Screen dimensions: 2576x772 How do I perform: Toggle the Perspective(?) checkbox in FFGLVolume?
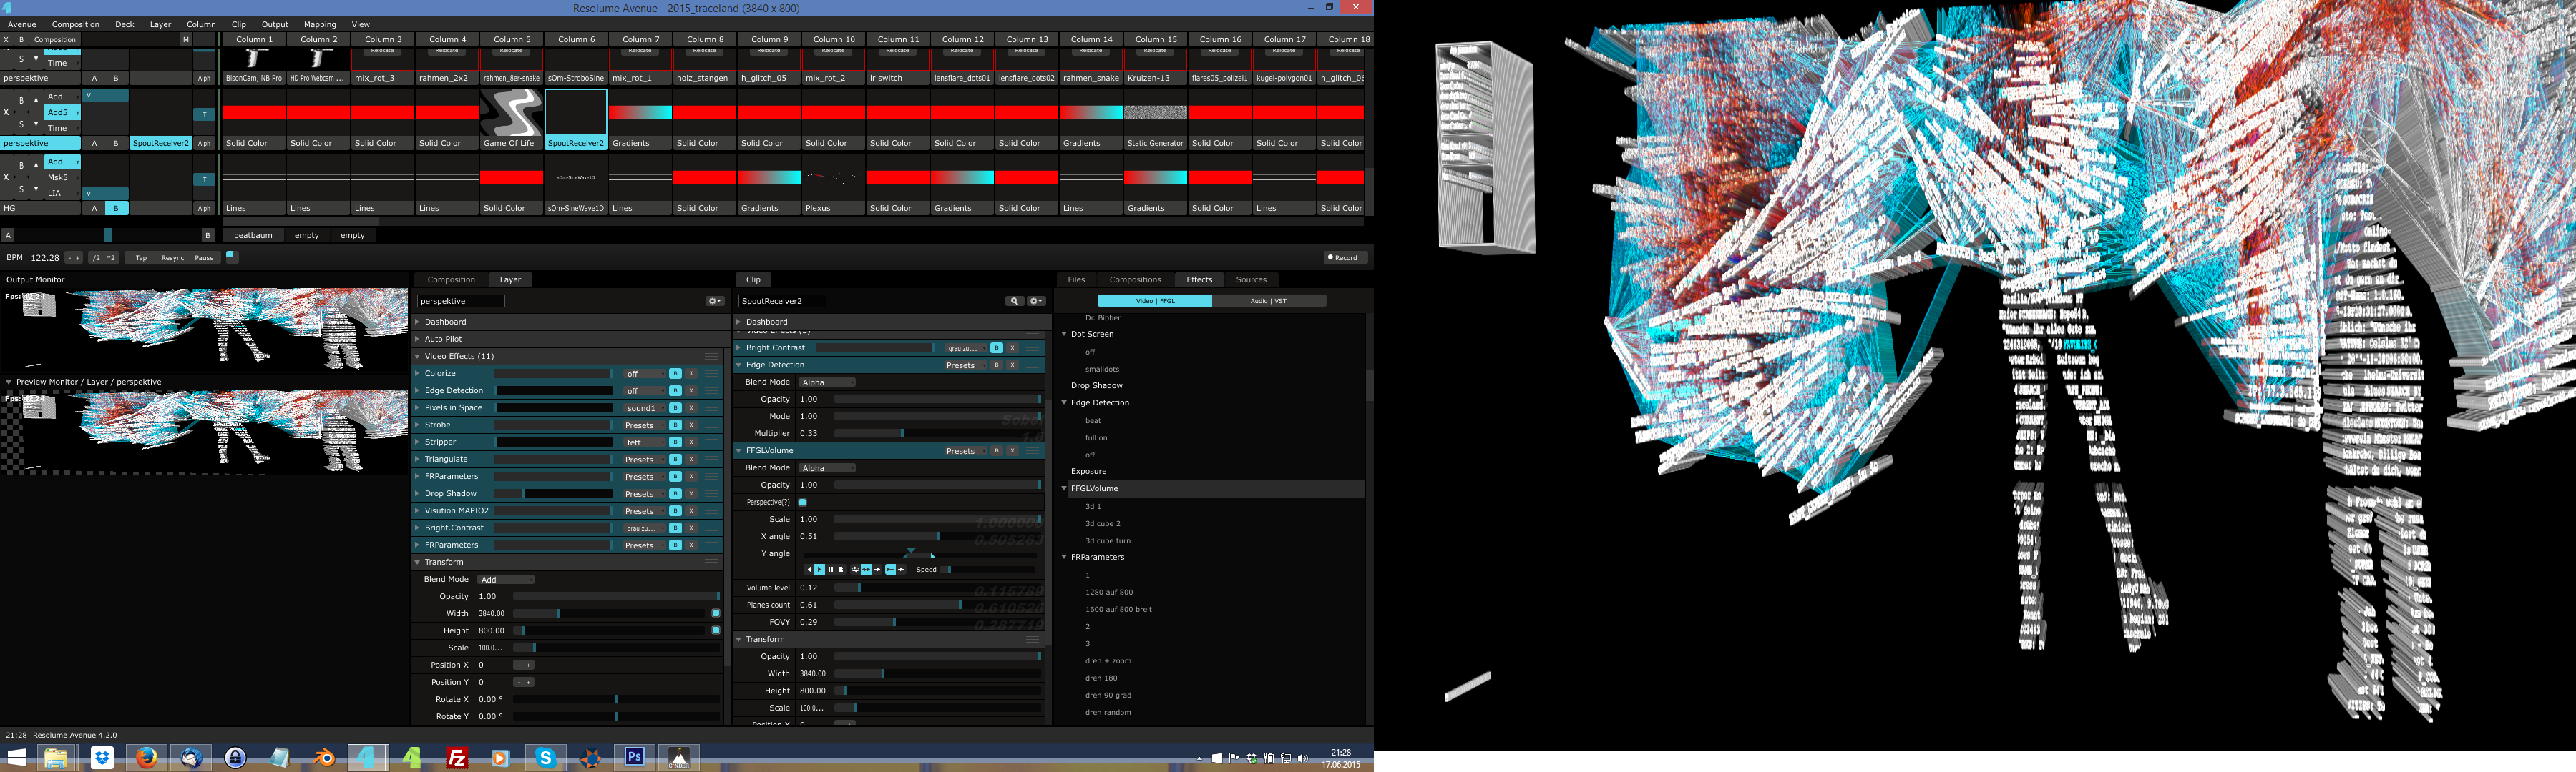click(802, 503)
